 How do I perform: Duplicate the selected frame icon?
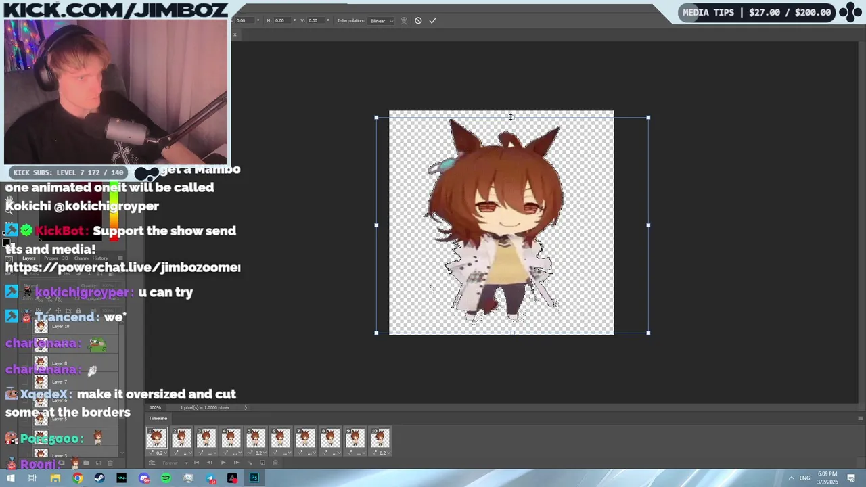[263, 463]
